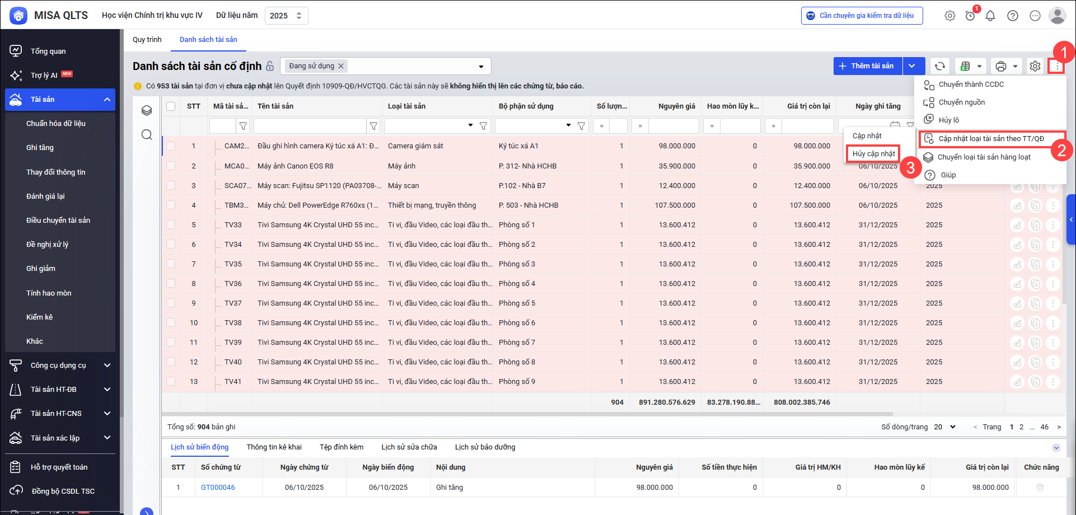Click the printer icon in toolbar
The height and width of the screenshot is (515, 1076).
[x=1000, y=66]
